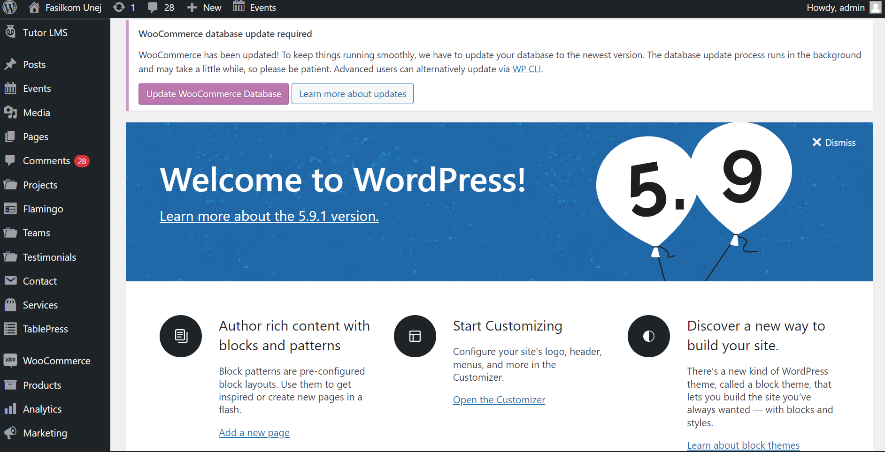Click the Events calendar icon in sidebar
This screenshot has width=885, height=452.
point(10,88)
